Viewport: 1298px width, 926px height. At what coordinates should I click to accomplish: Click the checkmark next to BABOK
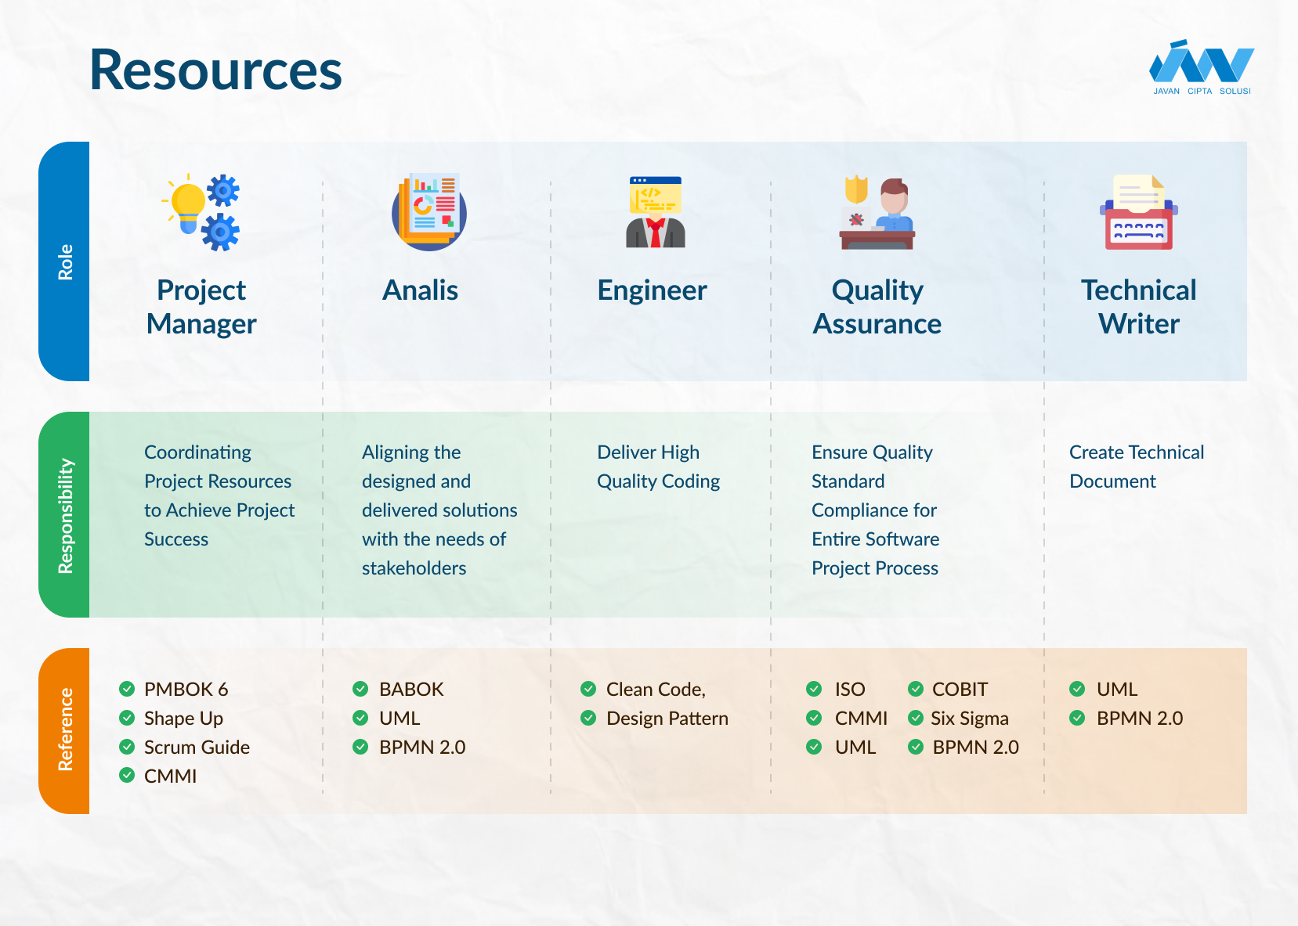360,689
